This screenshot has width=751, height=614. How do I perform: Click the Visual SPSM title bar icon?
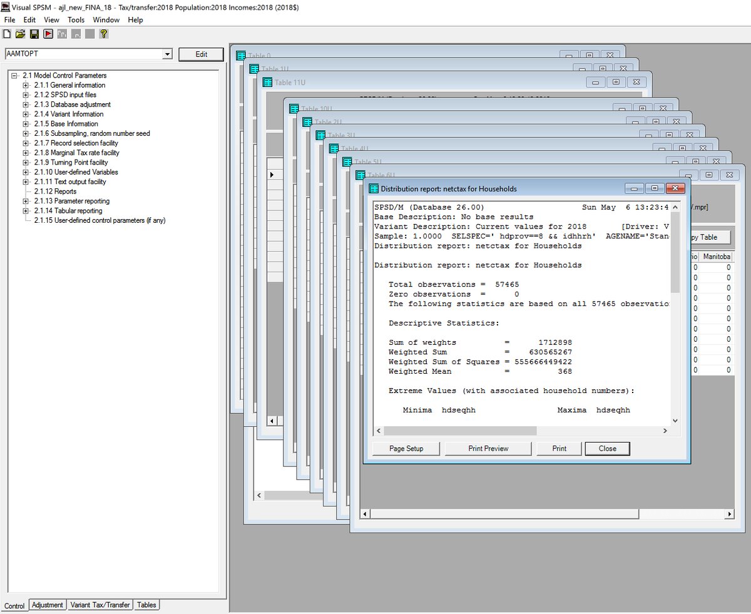pyautogui.click(x=6, y=7)
